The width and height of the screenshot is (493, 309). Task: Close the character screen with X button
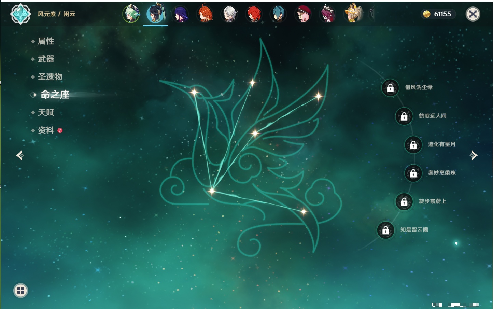pyautogui.click(x=473, y=14)
